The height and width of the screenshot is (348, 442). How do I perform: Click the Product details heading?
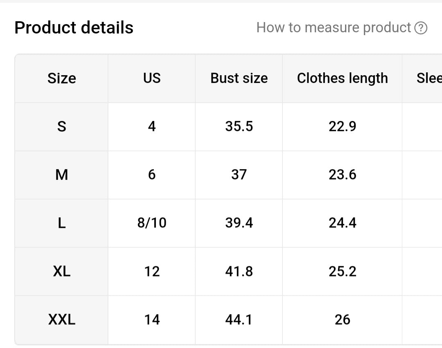tap(74, 27)
